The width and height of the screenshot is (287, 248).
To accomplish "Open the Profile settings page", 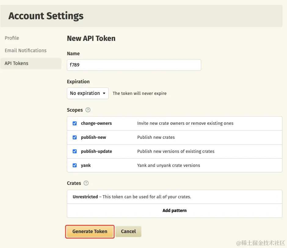I will coord(12,38).
